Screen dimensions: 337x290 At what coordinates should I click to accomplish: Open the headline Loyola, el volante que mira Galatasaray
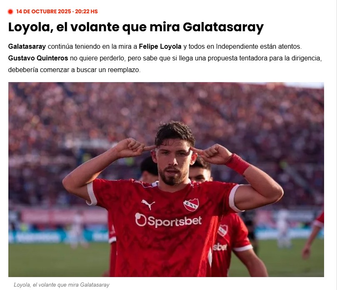pos(136,27)
